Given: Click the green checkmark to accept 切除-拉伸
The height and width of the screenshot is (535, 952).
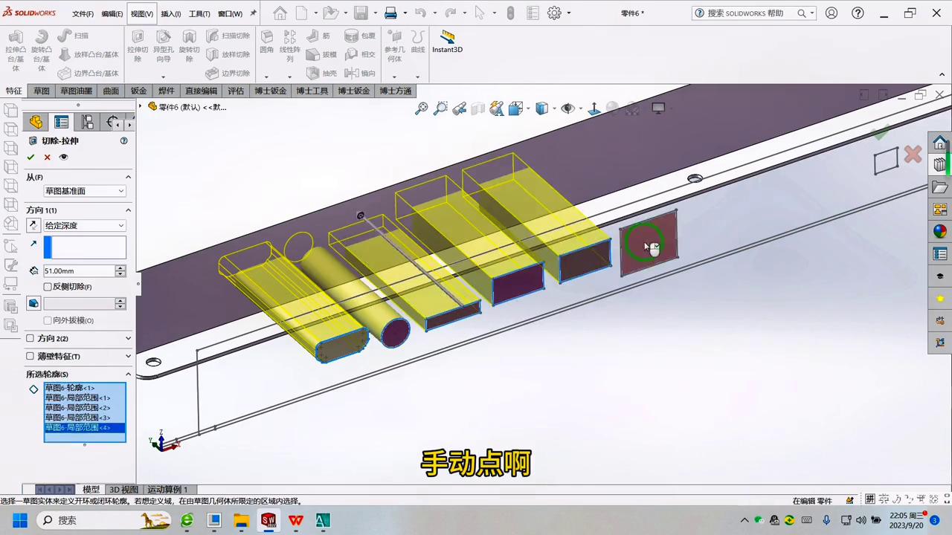Looking at the screenshot, I should coord(30,157).
